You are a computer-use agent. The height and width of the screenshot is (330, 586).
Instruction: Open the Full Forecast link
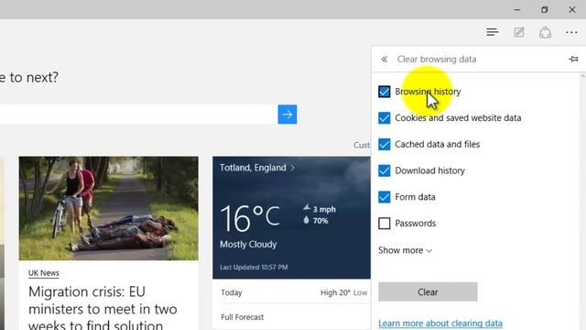pyautogui.click(x=242, y=317)
